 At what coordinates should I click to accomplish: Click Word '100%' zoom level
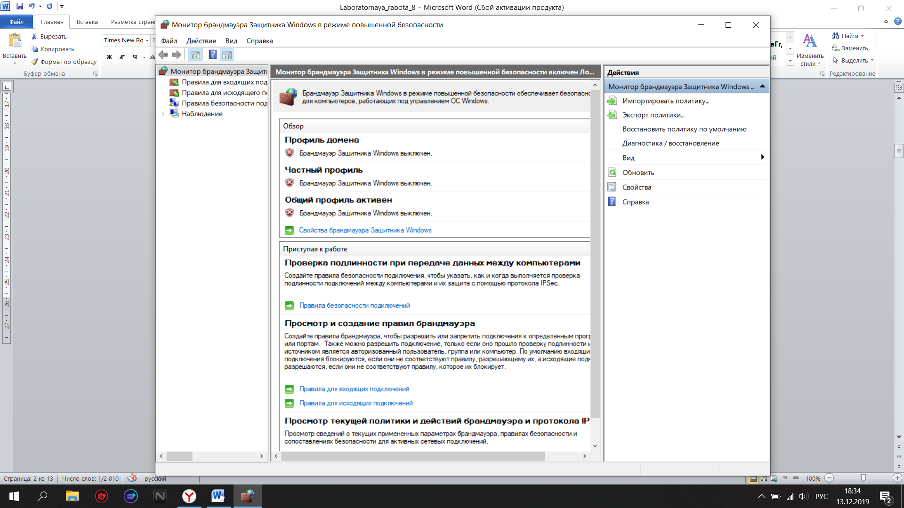coord(813,478)
